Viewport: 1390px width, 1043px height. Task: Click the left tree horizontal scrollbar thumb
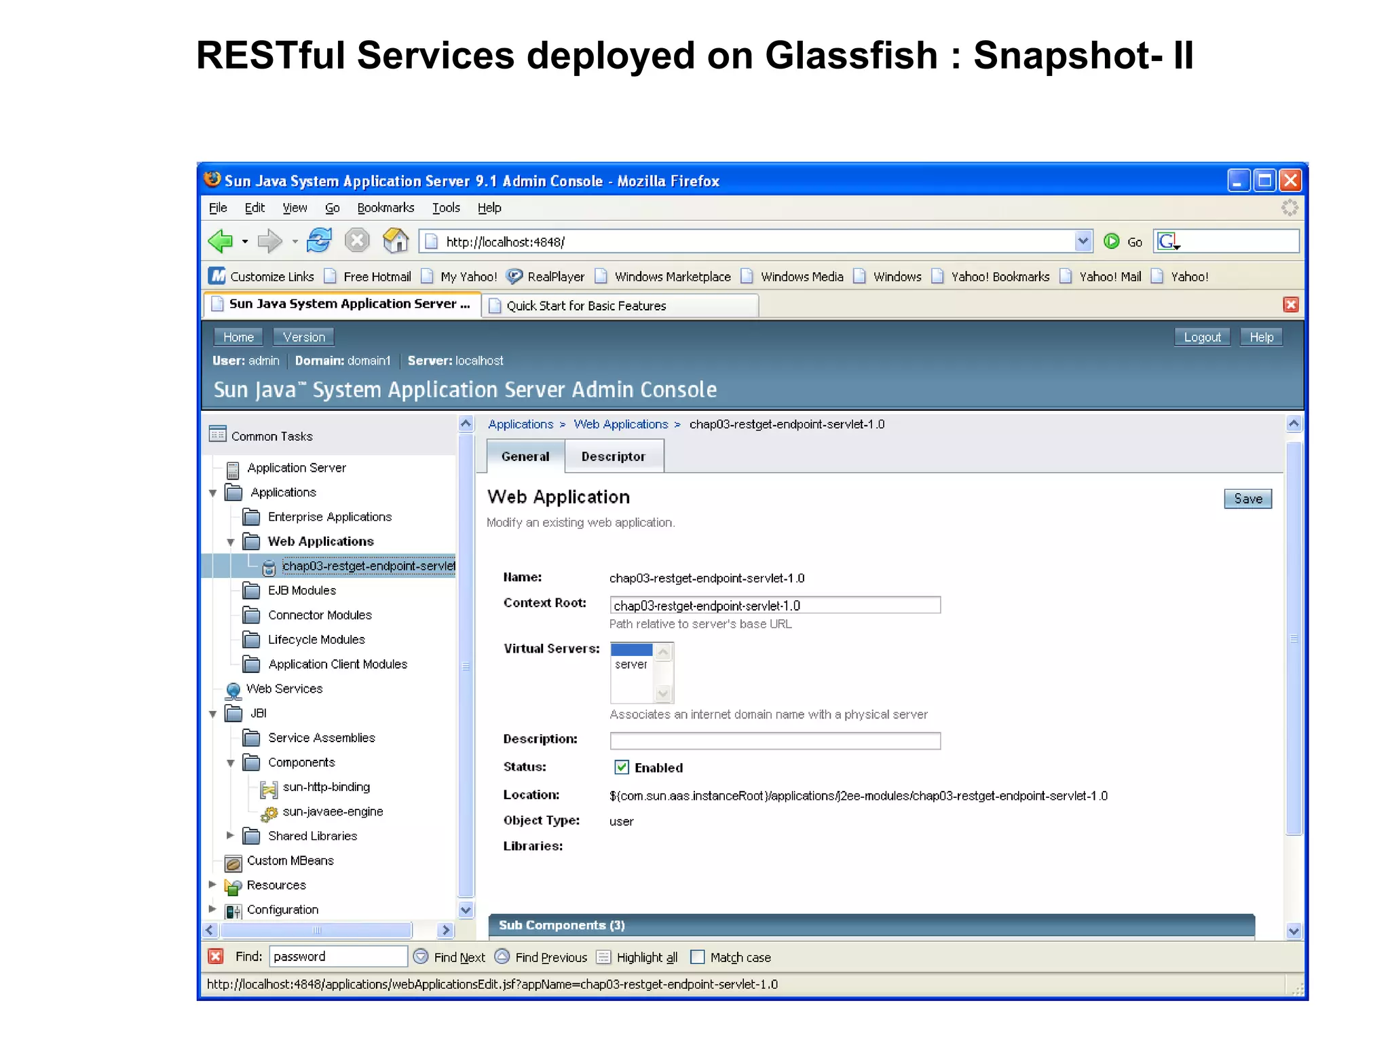[x=316, y=930]
